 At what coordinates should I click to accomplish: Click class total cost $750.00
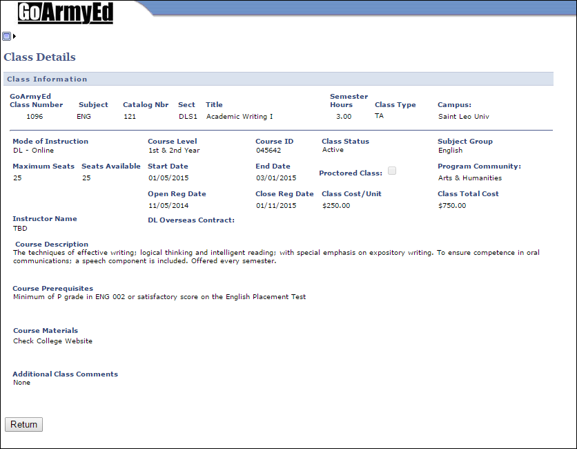tap(452, 206)
